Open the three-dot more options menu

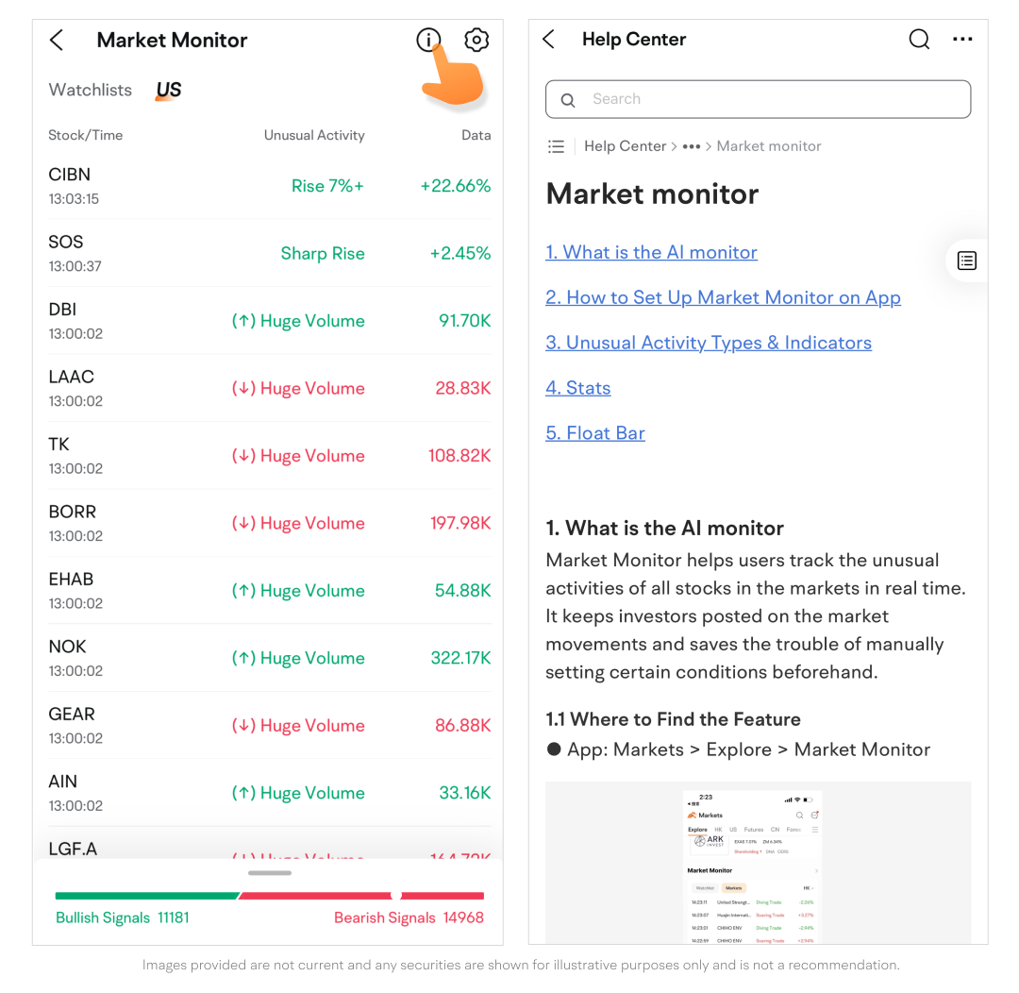961,40
